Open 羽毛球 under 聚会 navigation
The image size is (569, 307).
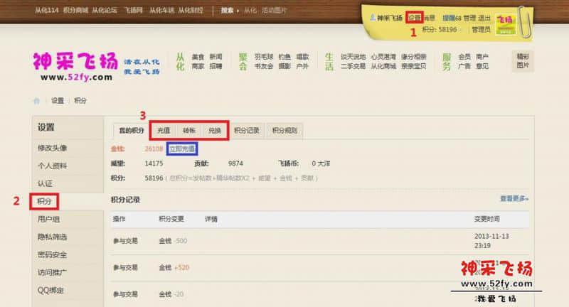pyautogui.click(x=264, y=57)
